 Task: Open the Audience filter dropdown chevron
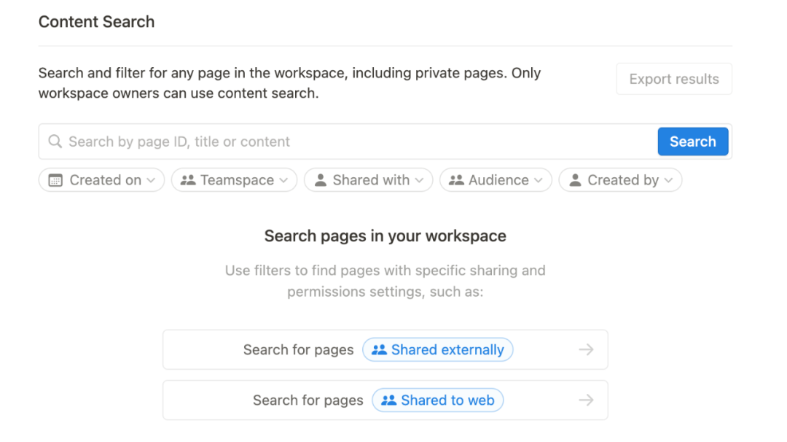(539, 180)
